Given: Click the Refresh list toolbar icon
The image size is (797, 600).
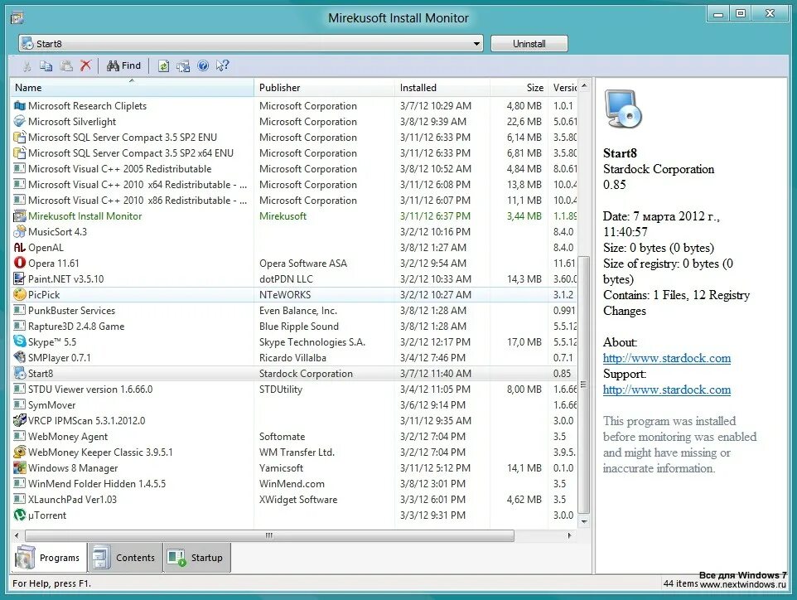Looking at the screenshot, I should tap(164, 65).
